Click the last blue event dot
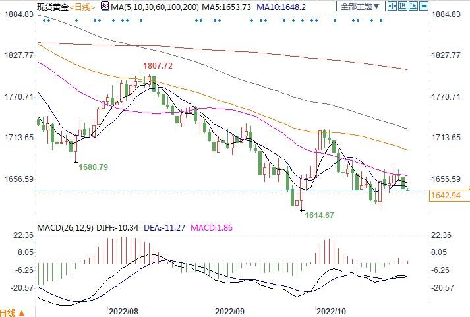Viewport: 470px width, 317px height. 381,20
